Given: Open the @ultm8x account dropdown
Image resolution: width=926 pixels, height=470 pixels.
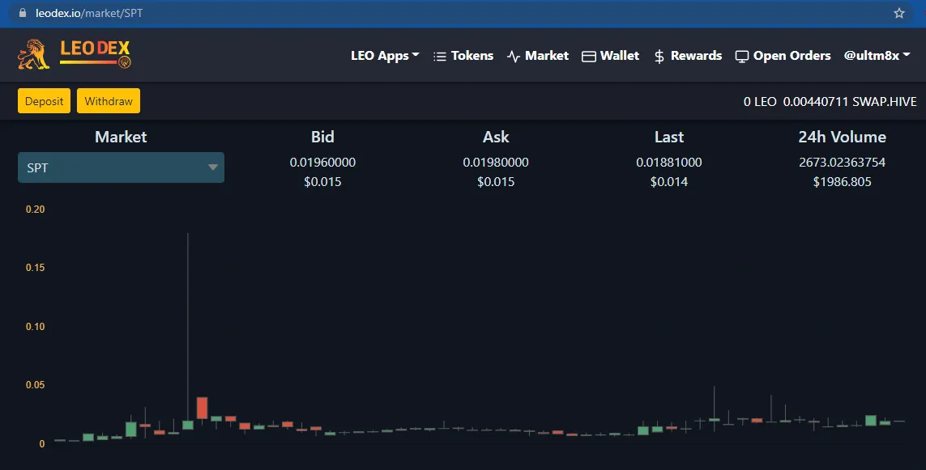Looking at the screenshot, I should point(877,56).
